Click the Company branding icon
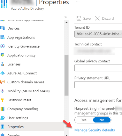Screen dimensions: 122x136 coord(3,109)
